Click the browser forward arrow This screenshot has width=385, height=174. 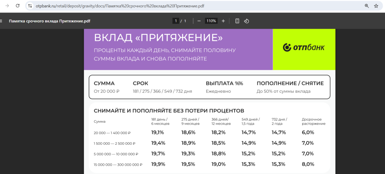pyautogui.click(x=7, y=6)
